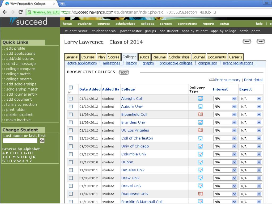The width and height of the screenshot is (272, 204).
Task: Check the Auburn Univ row checkbox
Action: pos(71,107)
